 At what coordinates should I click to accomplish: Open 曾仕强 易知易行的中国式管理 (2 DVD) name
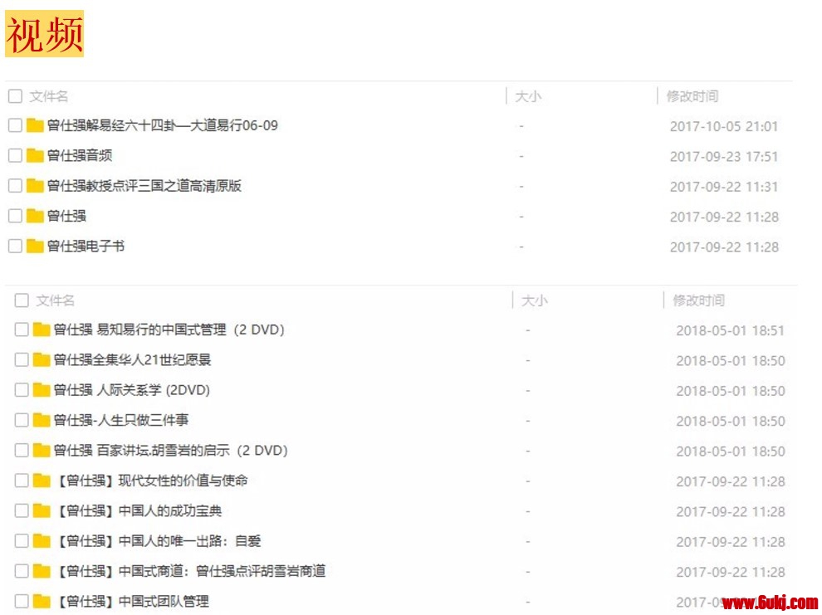pyautogui.click(x=169, y=329)
